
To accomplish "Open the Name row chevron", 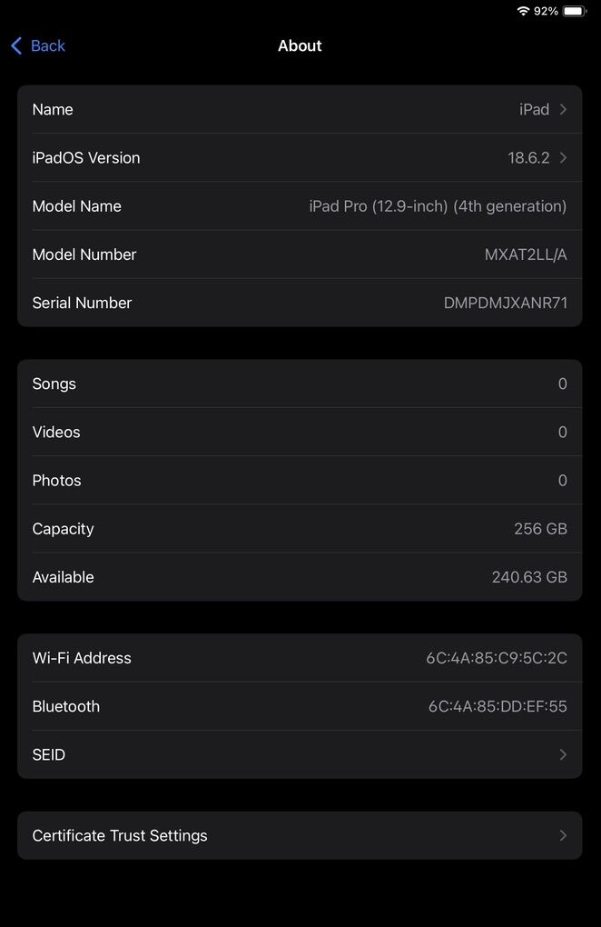I will click(x=563, y=110).
